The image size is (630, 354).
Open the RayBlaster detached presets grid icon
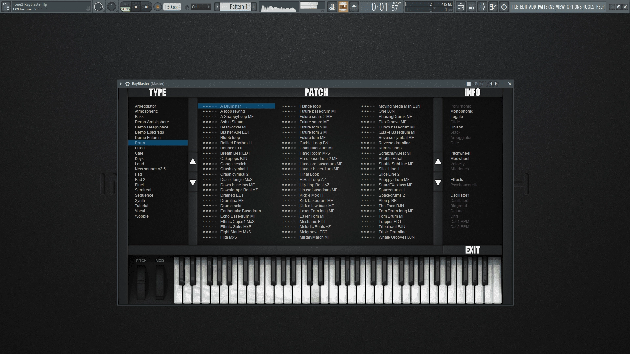[469, 84]
